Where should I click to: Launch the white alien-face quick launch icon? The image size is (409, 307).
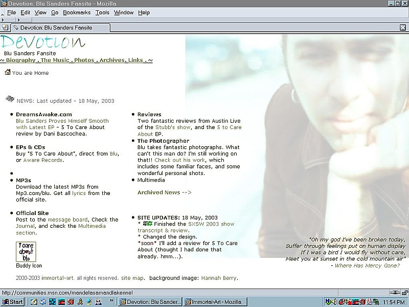(98, 302)
